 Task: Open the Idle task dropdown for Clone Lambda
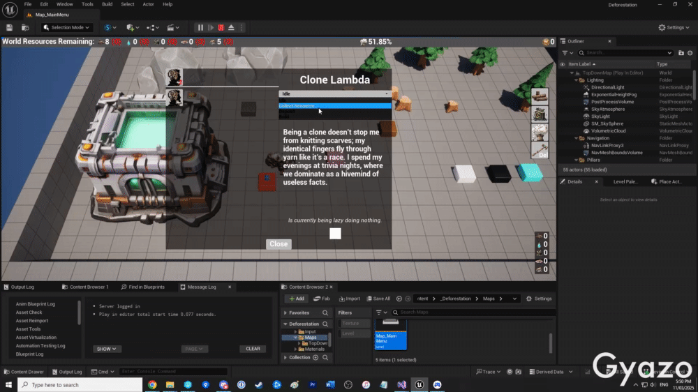point(334,93)
